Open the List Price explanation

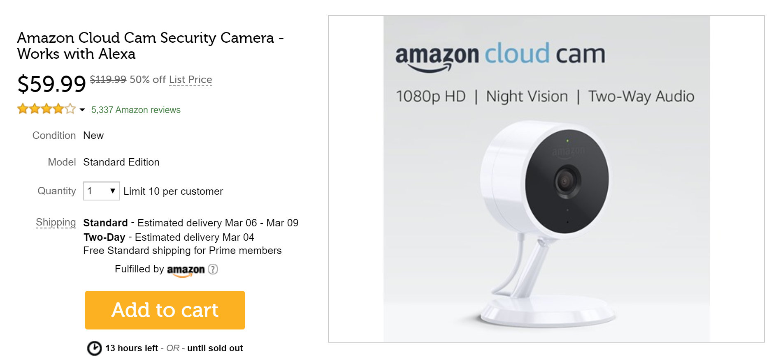[190, 80]
